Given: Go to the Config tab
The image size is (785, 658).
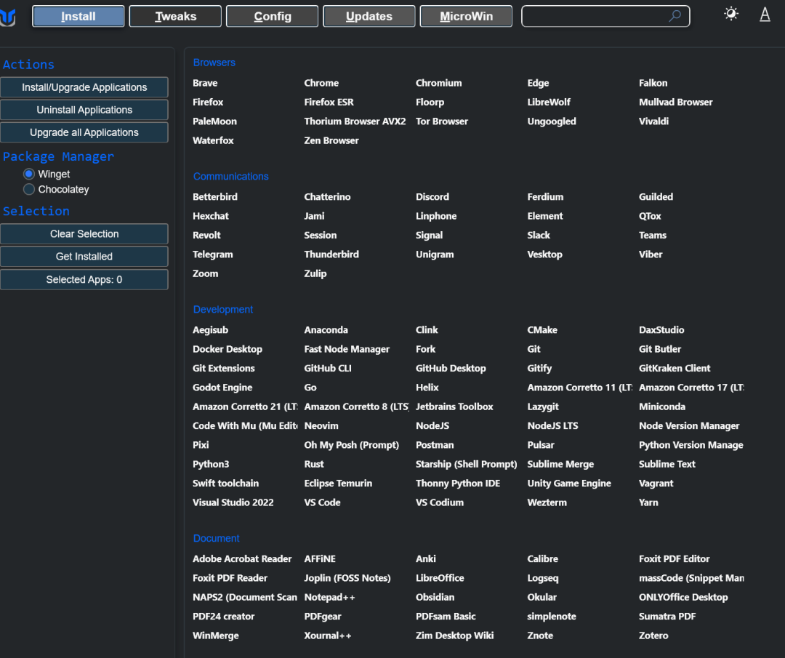Looking at the screenshot, I should coord(273,17).
